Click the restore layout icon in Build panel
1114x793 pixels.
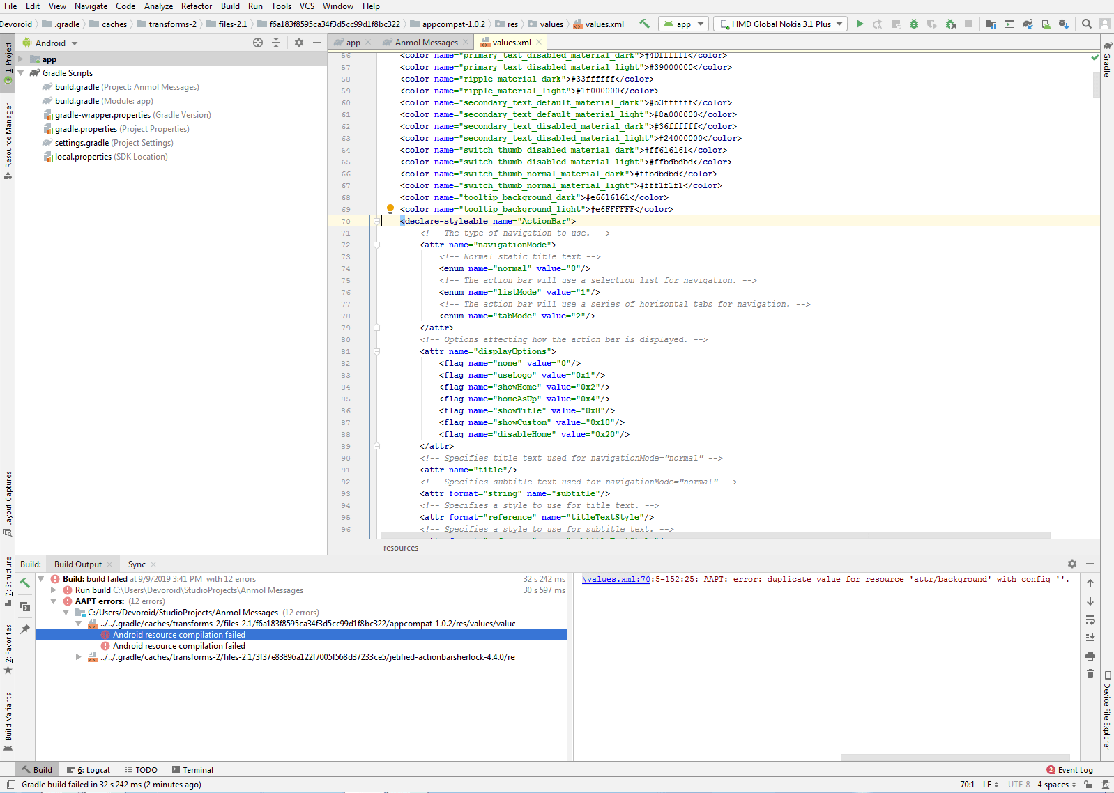tap(25, 606)
